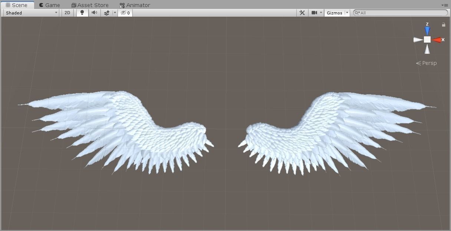This screenshot has width=451, height=231.
Task: Toggle scene lighting with the lightbulb icon
Action: 82,13
